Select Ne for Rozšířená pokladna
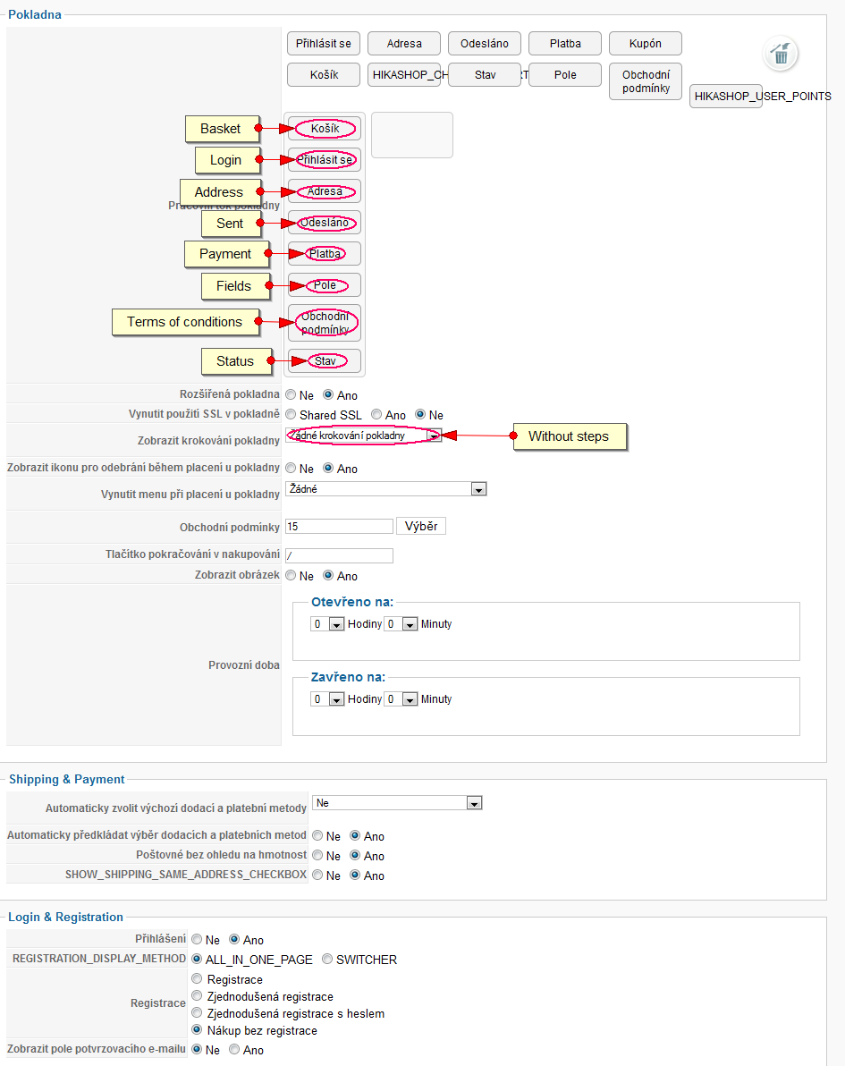845x1066 pixels. point(292,394)
